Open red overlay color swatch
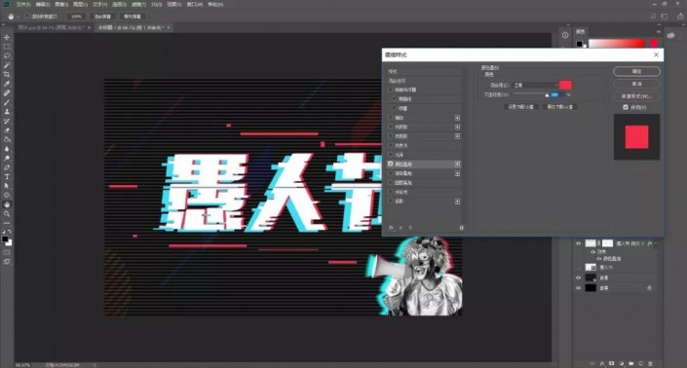687x368 pixels. pos(565,85)
